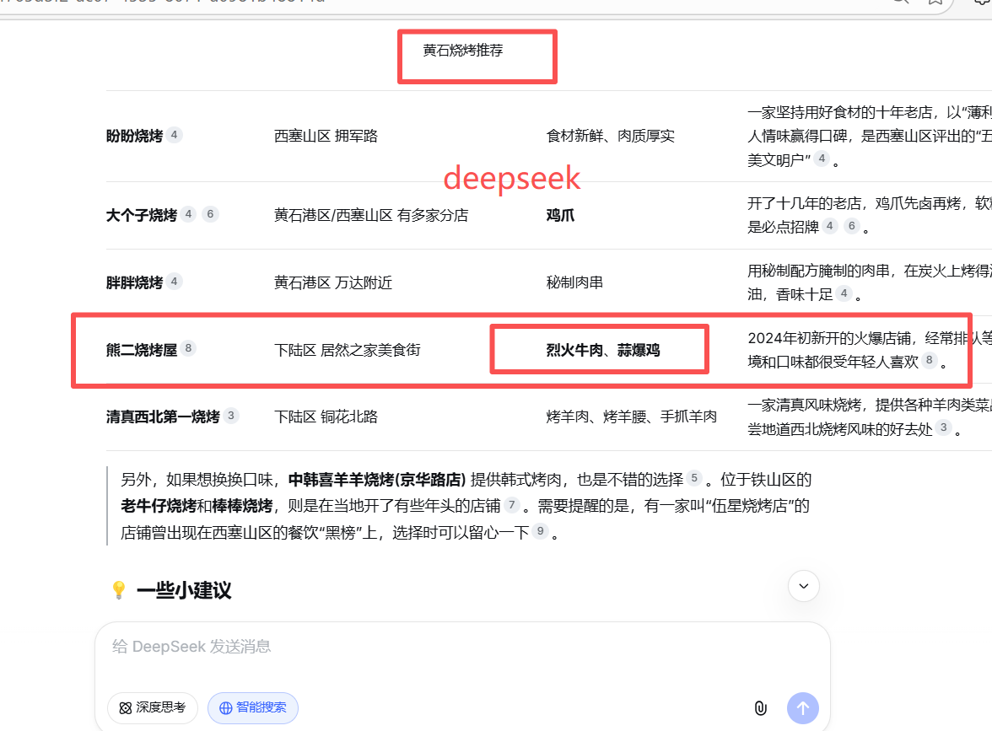Open citation 5 after 也是不错的选择

pyautogui.click(x=694, y=478)
